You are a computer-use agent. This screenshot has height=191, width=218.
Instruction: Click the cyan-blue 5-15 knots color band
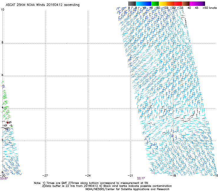[x=143, y=4]
